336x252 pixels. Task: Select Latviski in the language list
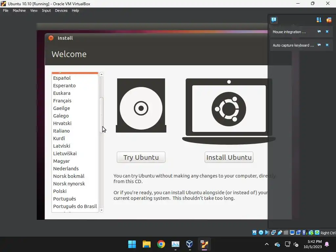pos(75,146)
